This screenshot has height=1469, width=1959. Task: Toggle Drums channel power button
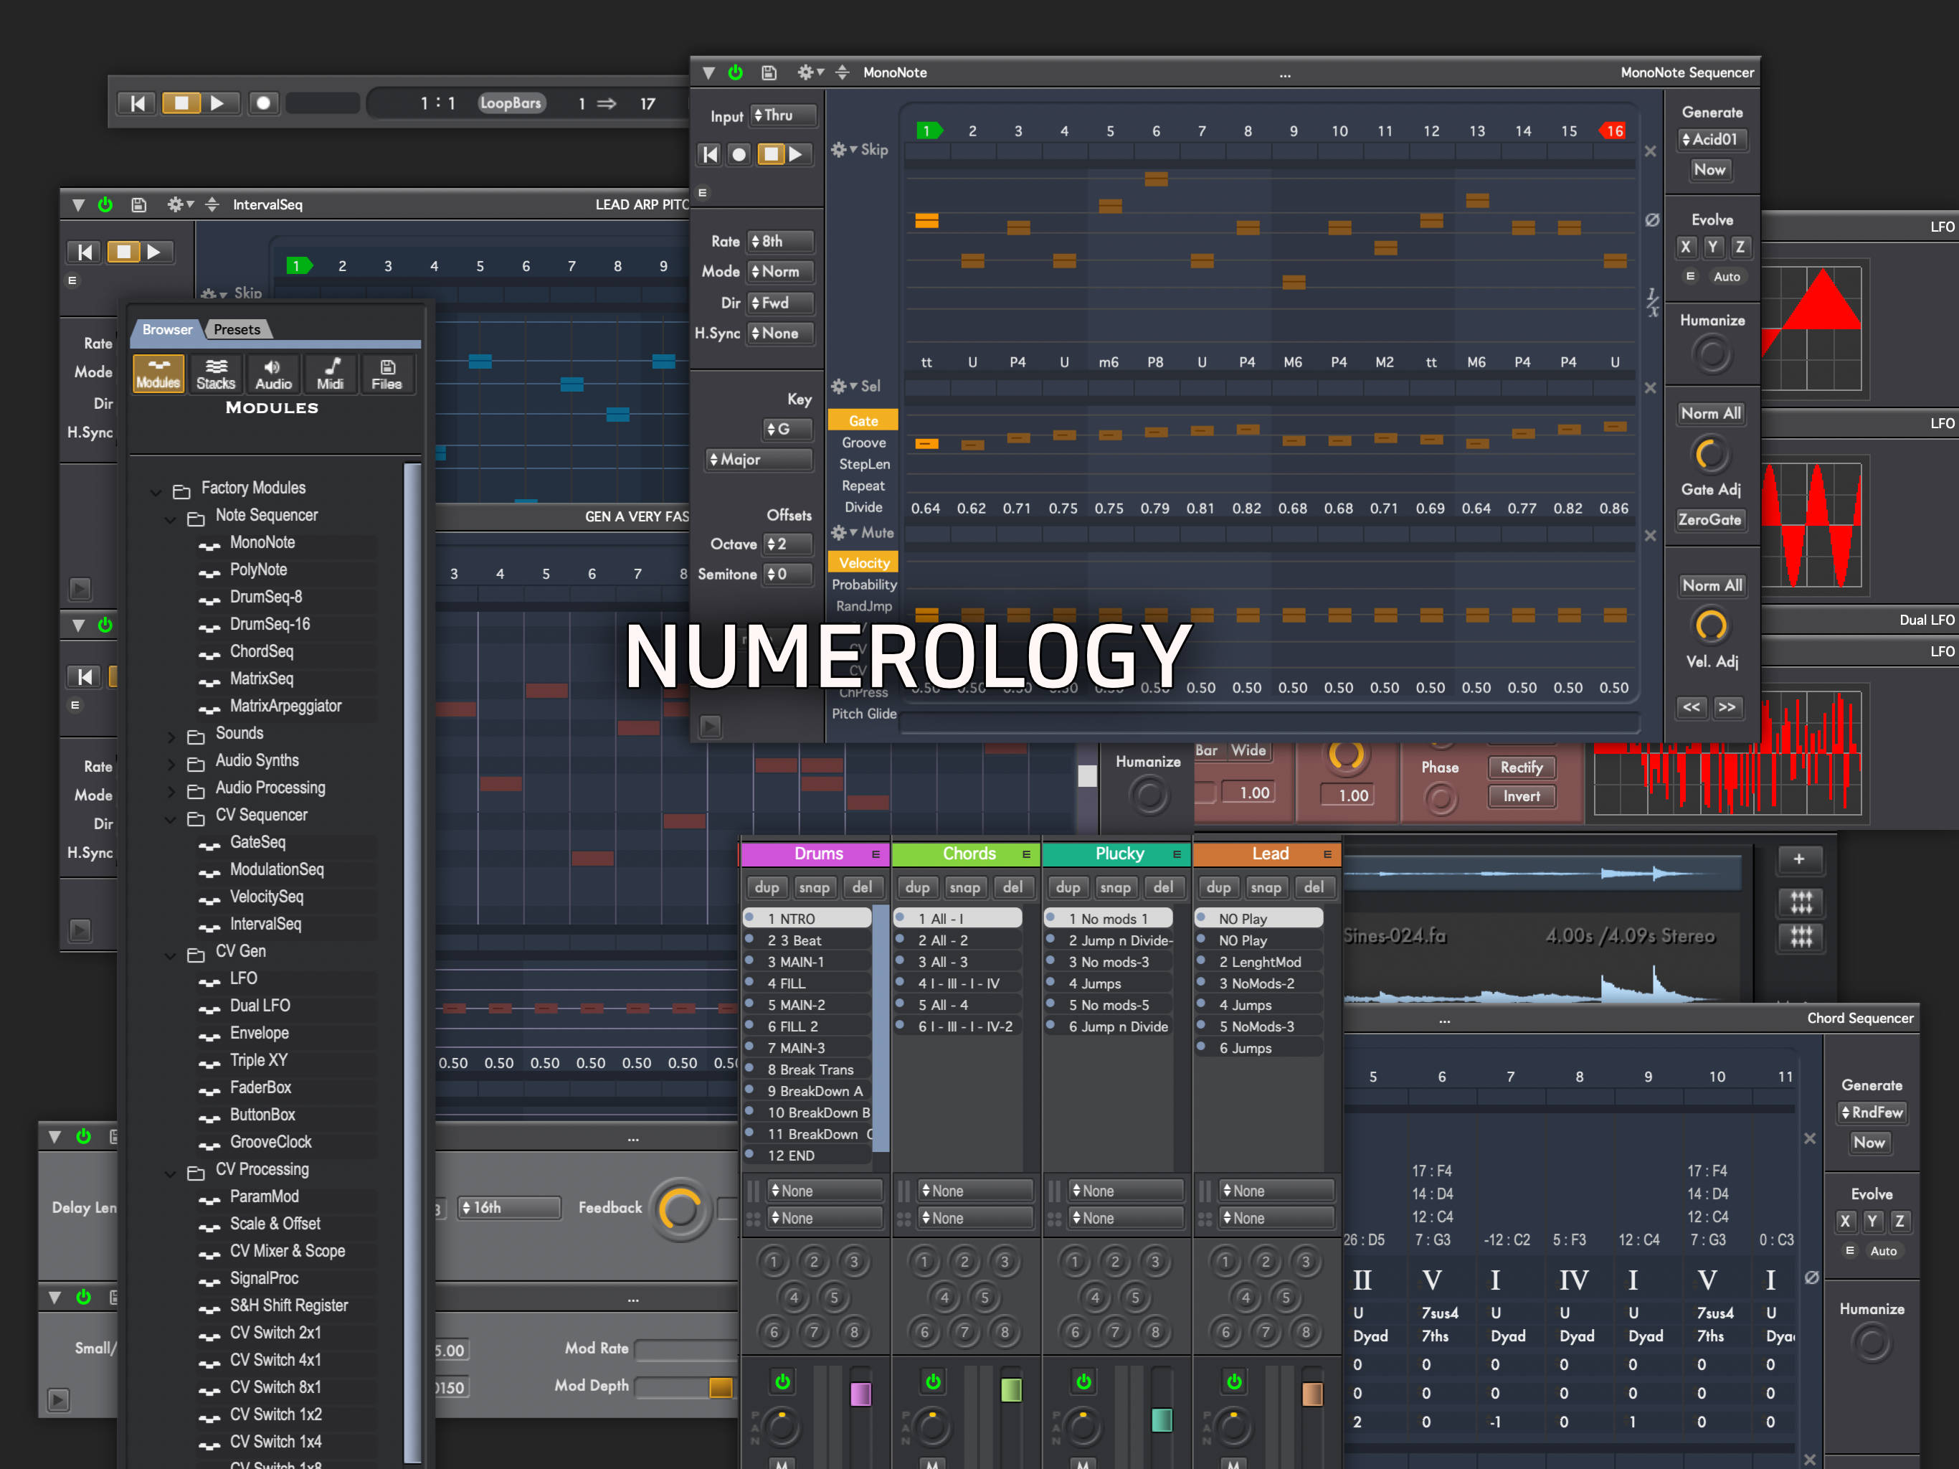(x=782, y=1381)
